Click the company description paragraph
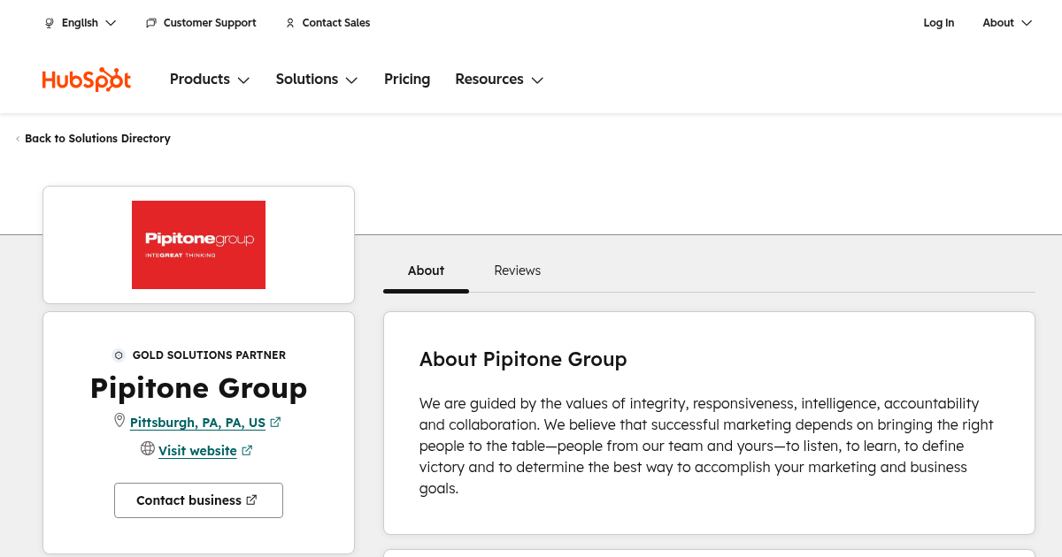Screen dimensions: 1062x557 point(706,446)
